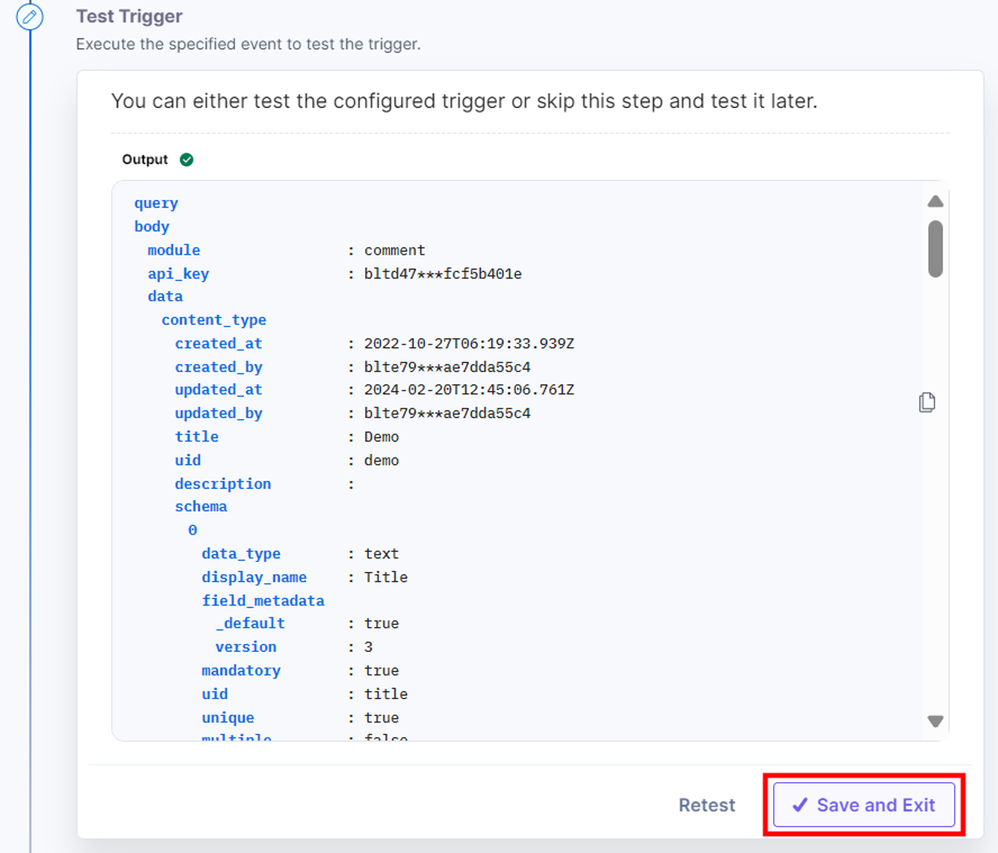
Task: Select the schema index 0 node
Action: 192,530
